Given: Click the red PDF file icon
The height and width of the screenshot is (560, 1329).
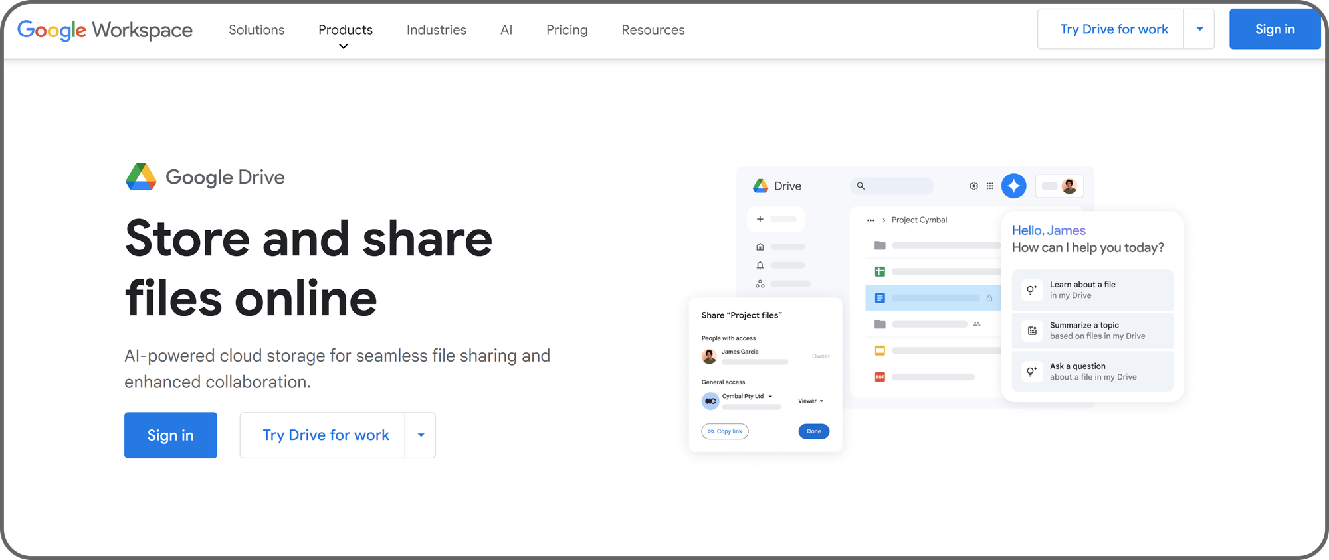Looking at the screenshot, I should click(880, 377).
